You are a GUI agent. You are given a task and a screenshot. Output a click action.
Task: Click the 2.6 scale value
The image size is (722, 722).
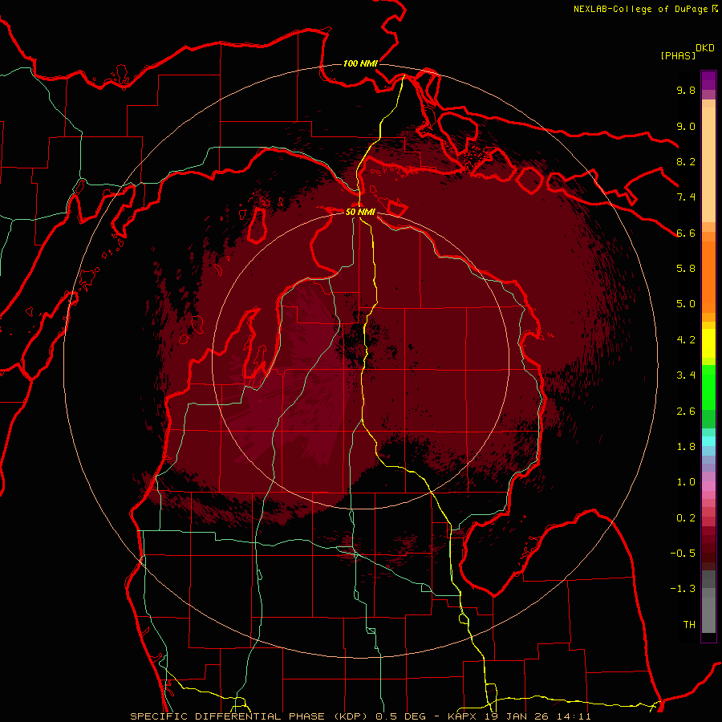686,412
